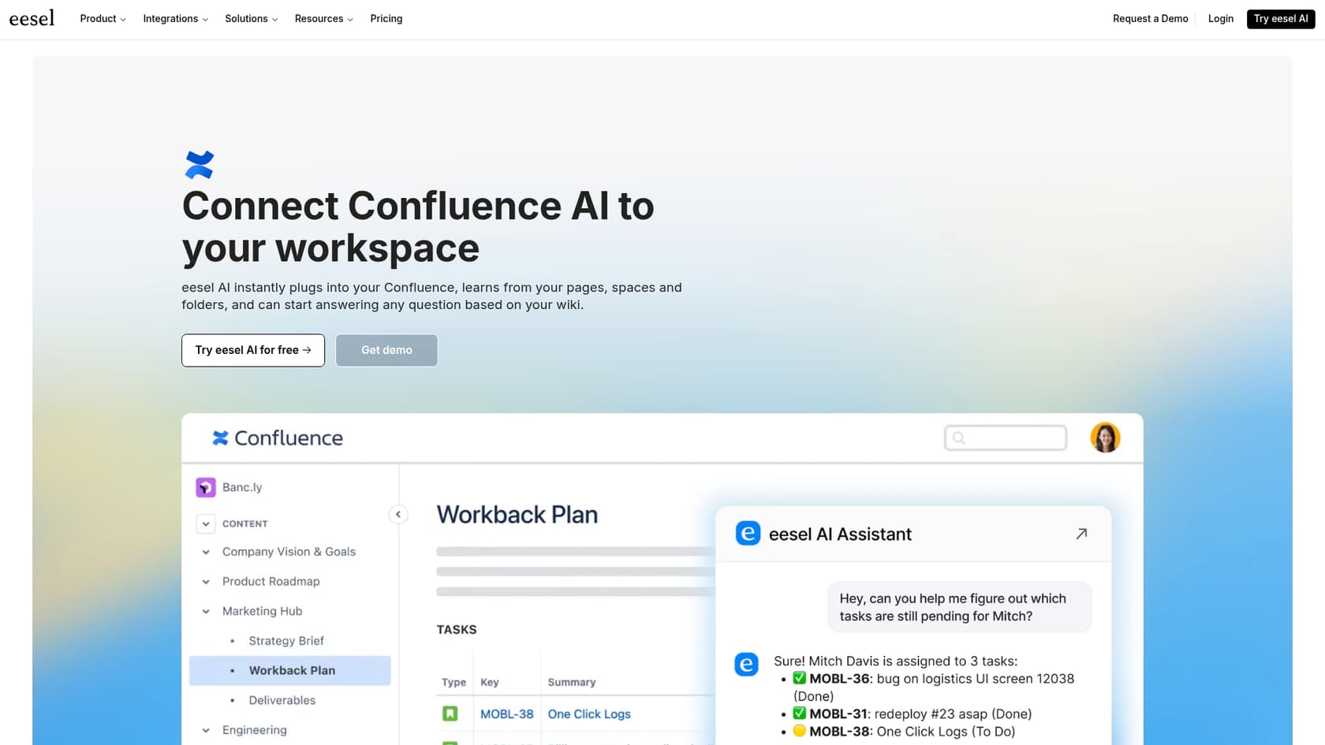The width and height of the screenshot is (1325, 745).
Task: Click the Confluence search field
Action: point(1006,438)
